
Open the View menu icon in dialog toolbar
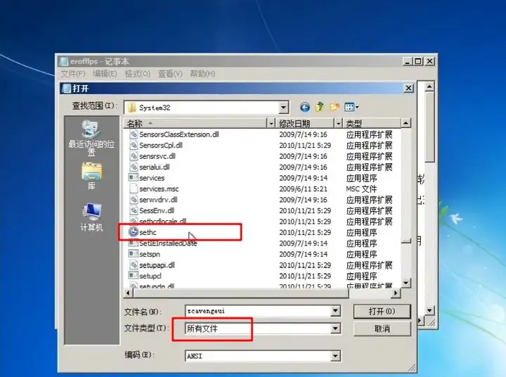click(x=351, y=107)
